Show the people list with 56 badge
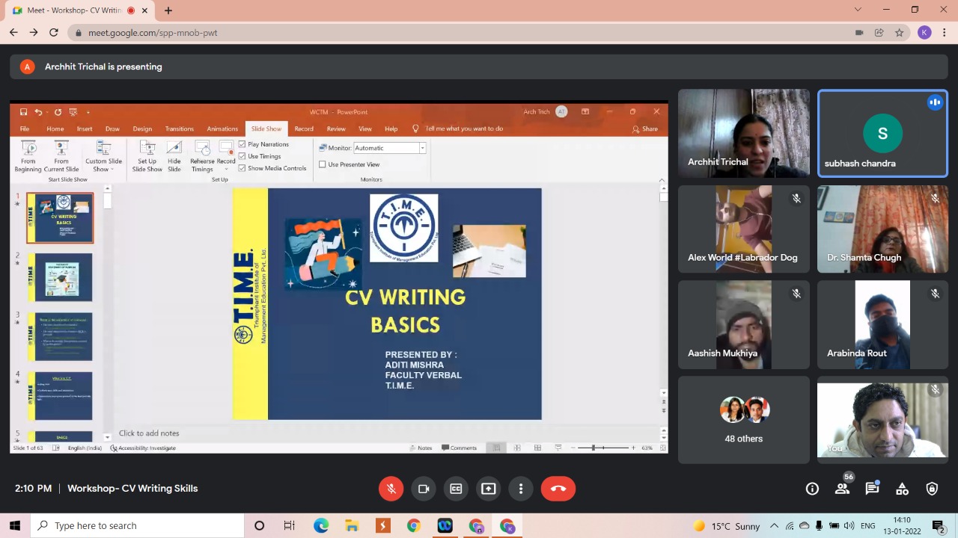Viewport: 958px width, 538px height. point(842,489)
